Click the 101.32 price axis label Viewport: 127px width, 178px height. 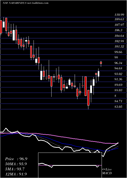coord(119,47)
